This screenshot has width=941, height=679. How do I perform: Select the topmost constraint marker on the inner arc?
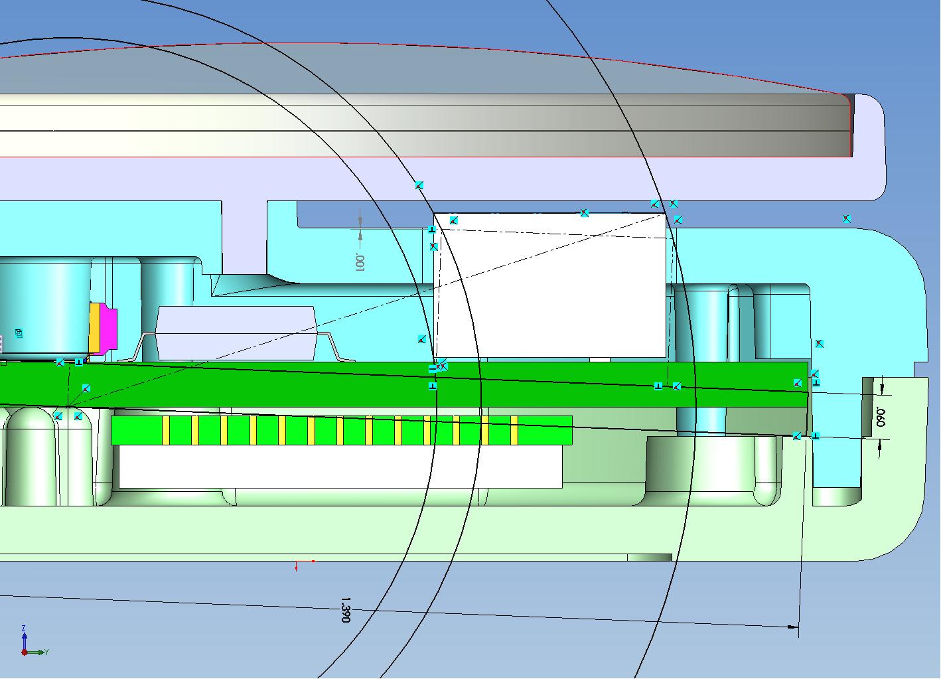pyautogui.click(x=419, y=185)
